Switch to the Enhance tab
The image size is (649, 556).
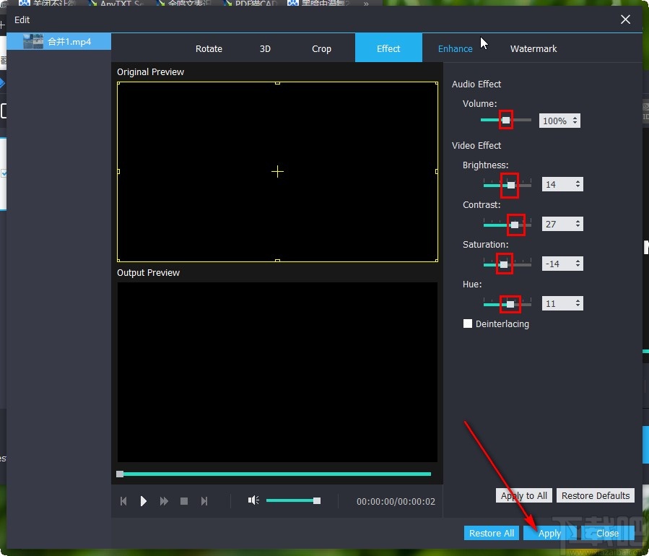click(x=456, y=48)
